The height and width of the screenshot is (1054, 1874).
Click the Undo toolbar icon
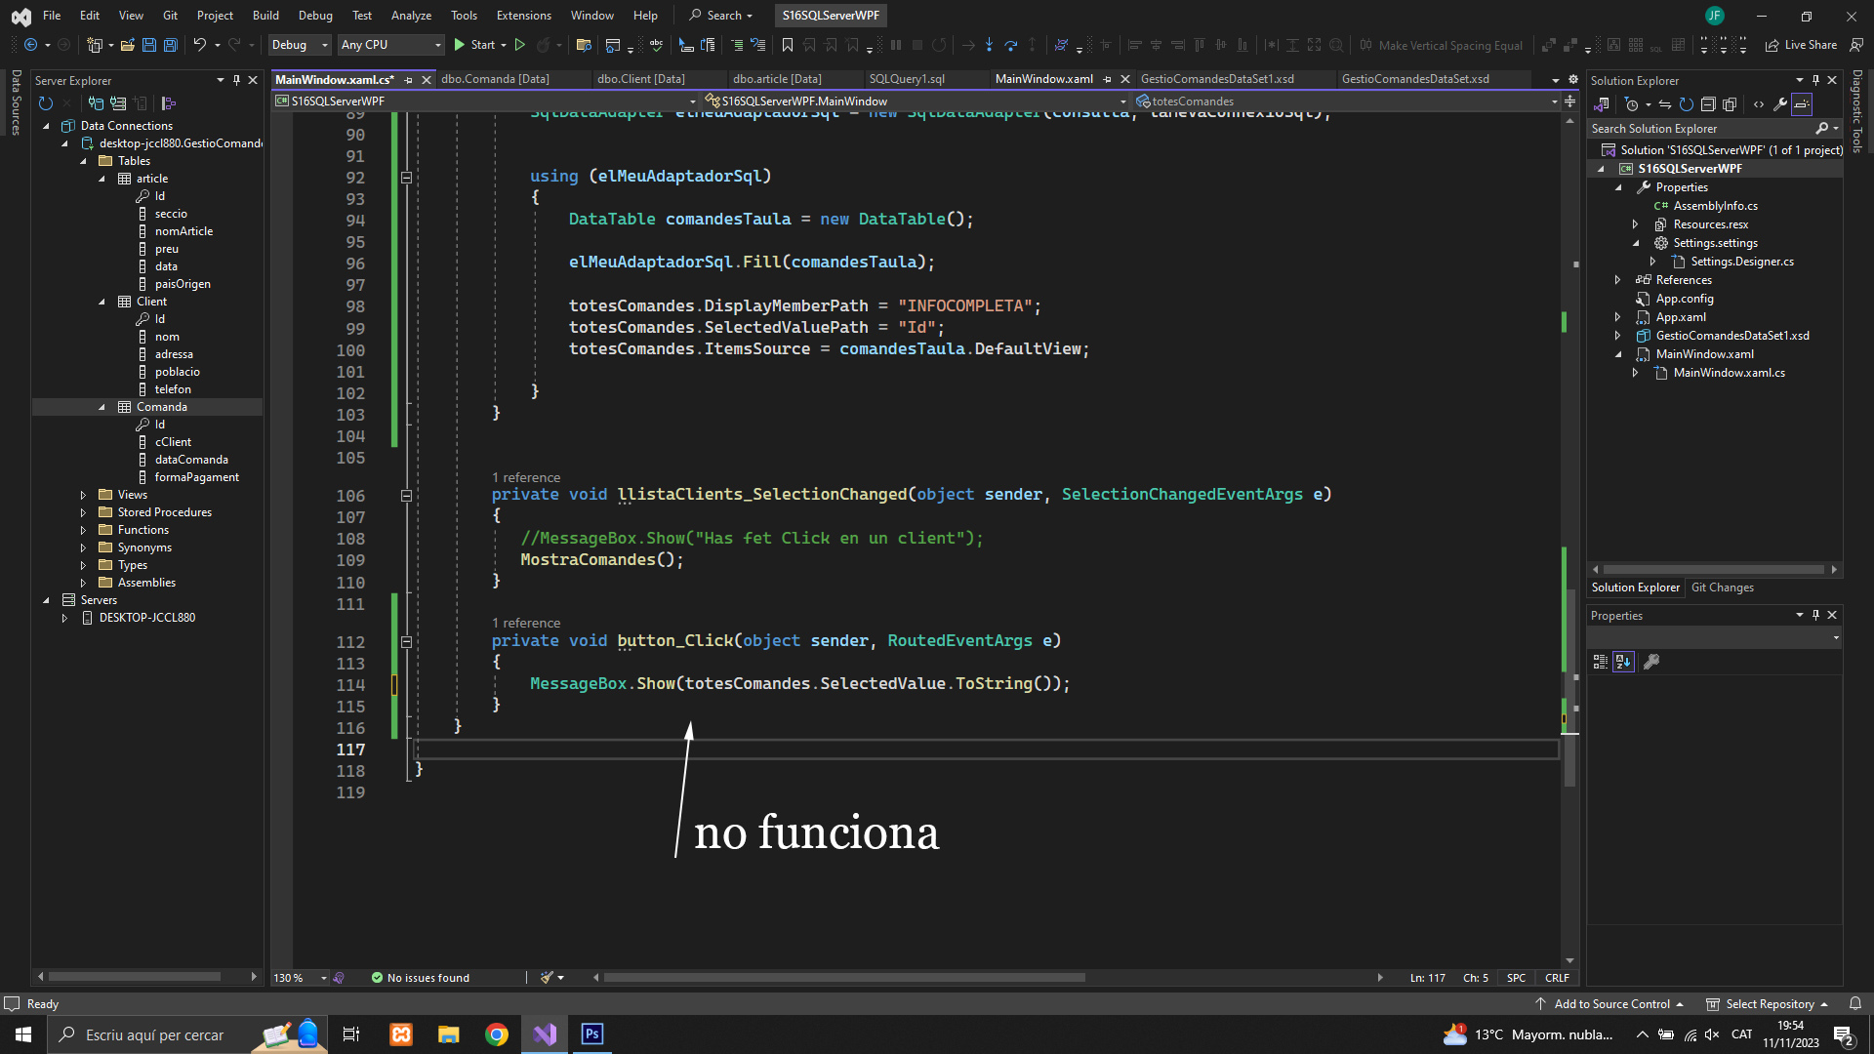tap(199, 45)
